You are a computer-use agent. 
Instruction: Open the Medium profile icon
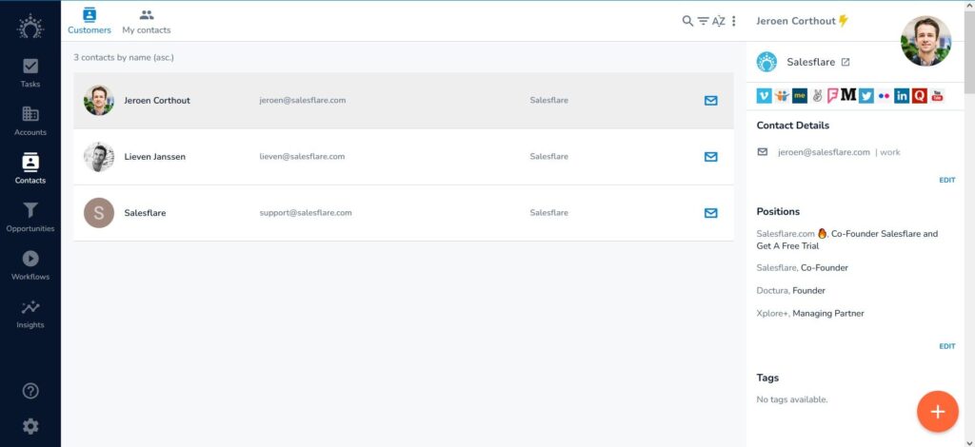(848, 95)
